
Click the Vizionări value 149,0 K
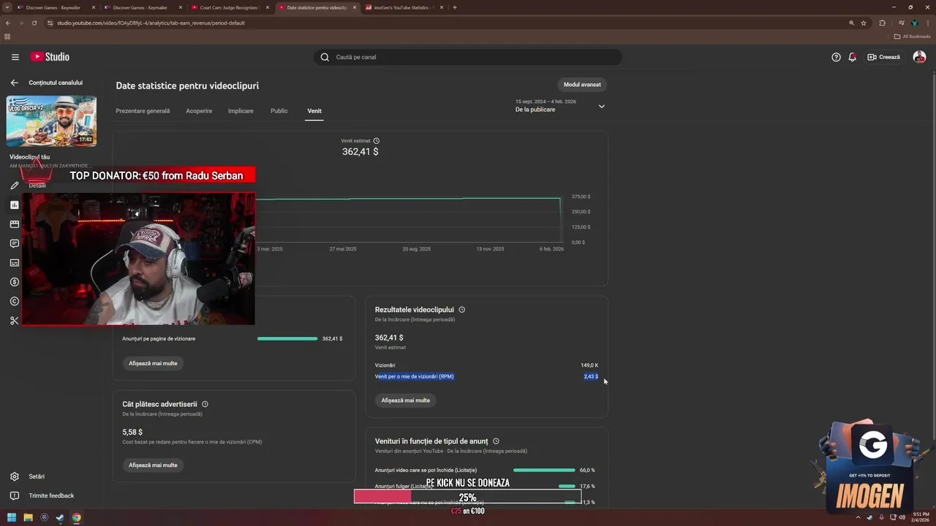click(x=589, y=365)
